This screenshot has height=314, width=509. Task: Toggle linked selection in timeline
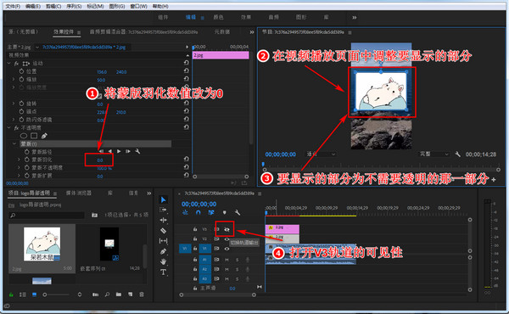[211, 212]
